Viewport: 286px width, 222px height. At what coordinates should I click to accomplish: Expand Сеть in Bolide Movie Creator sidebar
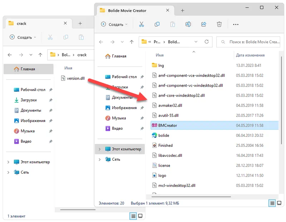point(100,159)
